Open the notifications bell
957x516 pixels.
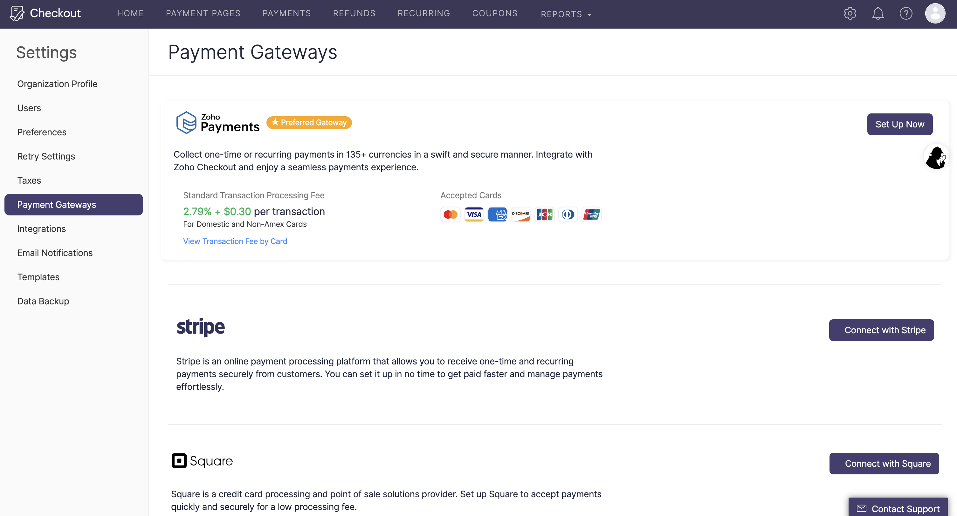(878, 14)
